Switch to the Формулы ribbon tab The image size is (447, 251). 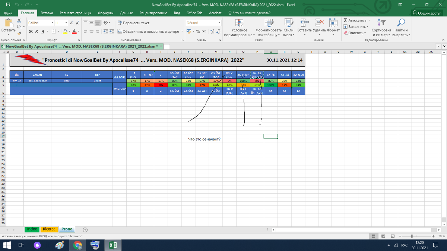(105, 13)
